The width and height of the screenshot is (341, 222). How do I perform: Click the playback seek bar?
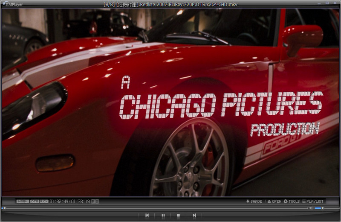(153, 208)
